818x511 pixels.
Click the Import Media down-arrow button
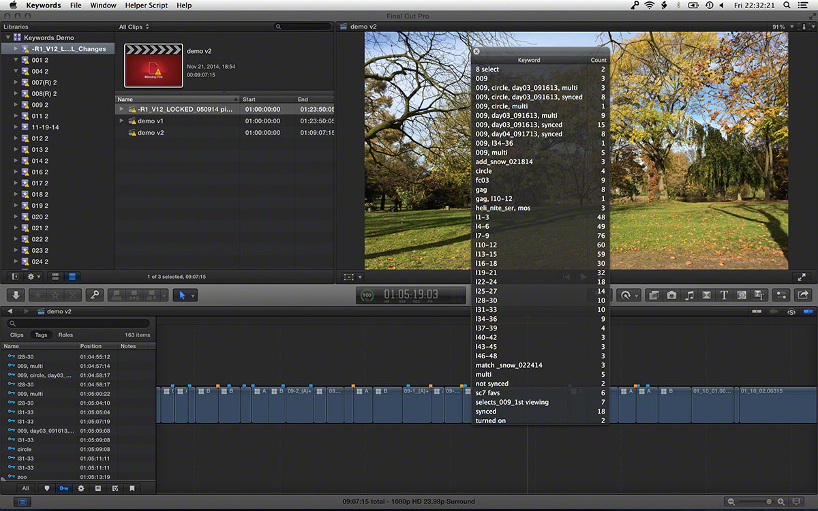pos(16,295)
